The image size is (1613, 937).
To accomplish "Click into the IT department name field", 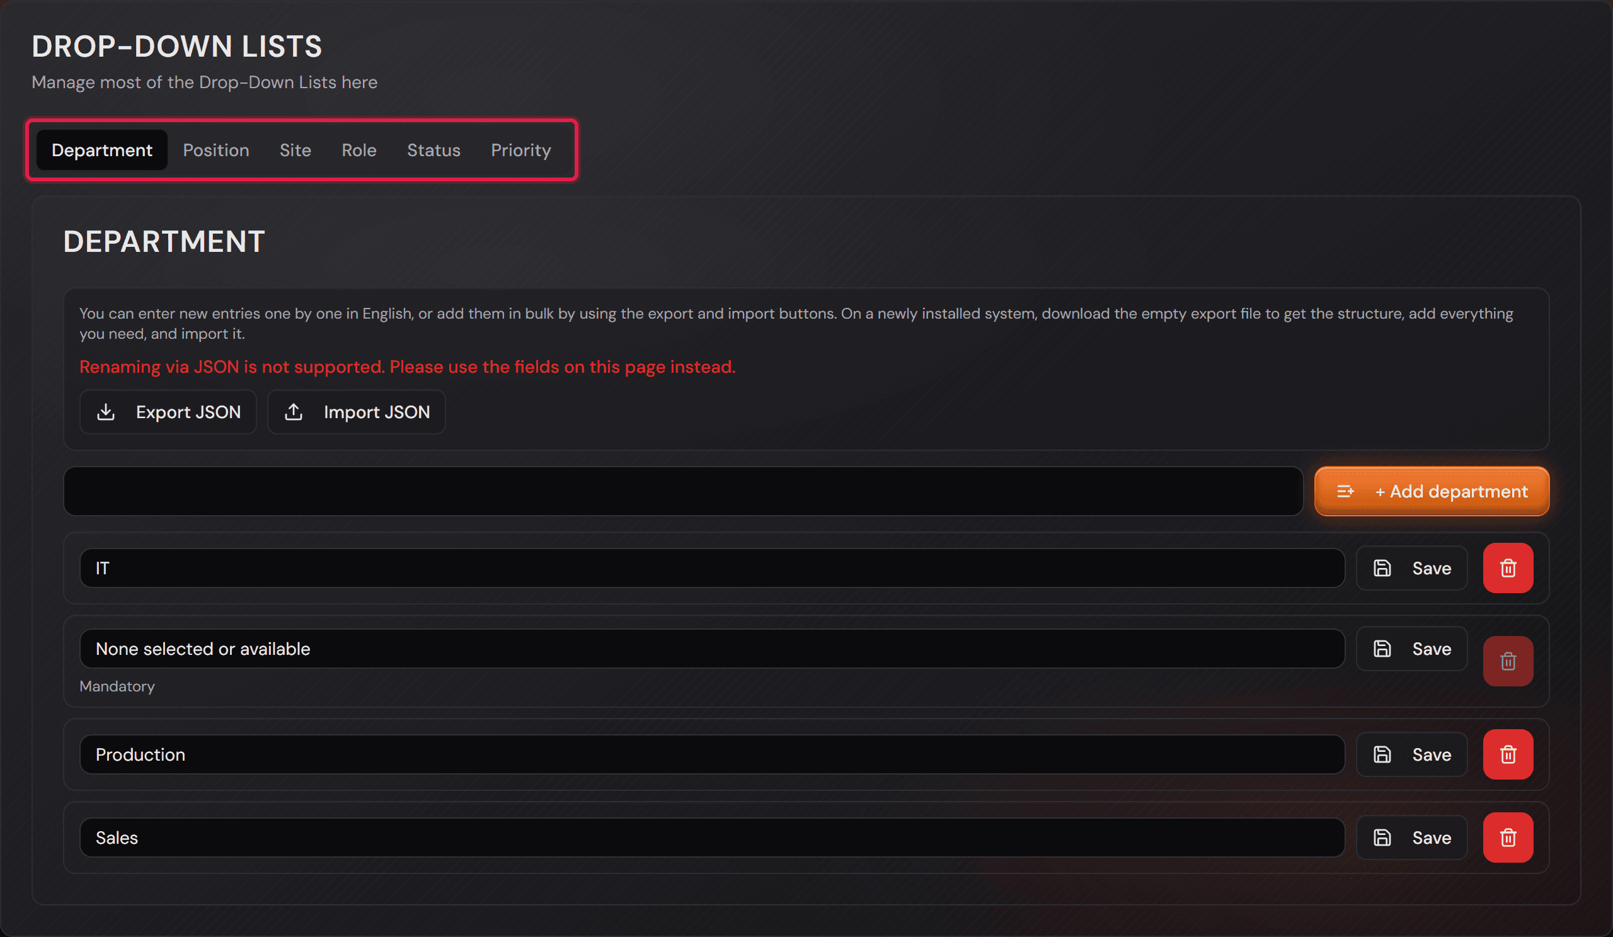I will point(712,568).
